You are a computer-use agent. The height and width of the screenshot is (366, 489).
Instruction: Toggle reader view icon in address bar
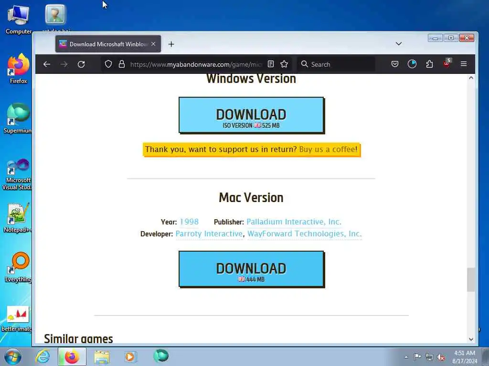271,64
